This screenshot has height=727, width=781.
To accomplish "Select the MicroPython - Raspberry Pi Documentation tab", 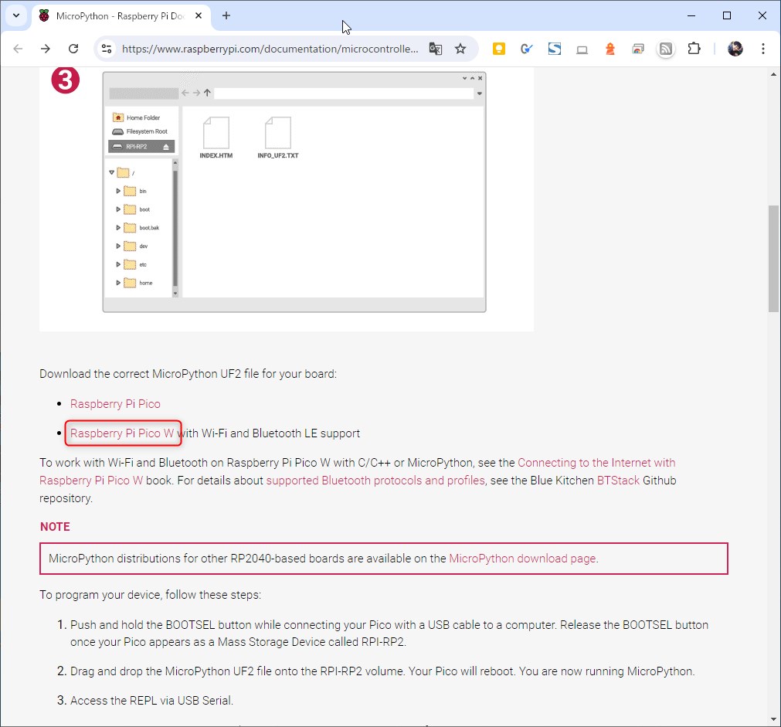I will pos(120,16).
